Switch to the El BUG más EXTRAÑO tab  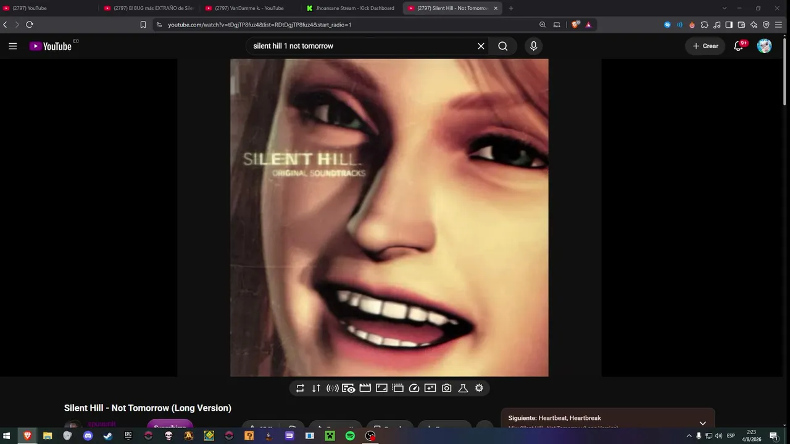point(148,8)
